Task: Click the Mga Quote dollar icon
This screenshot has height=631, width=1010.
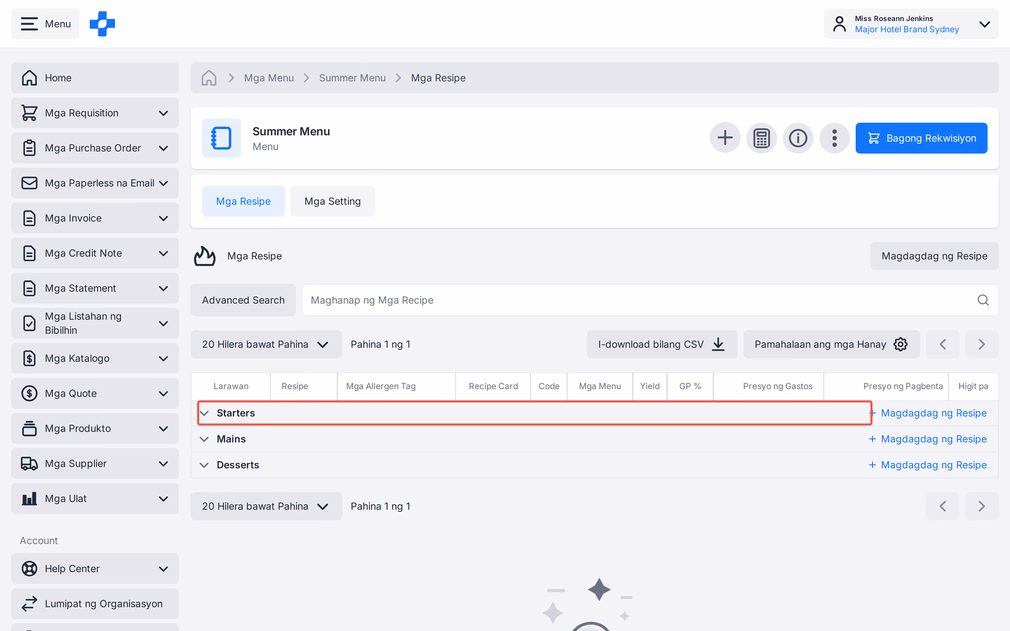Action: 29,393
